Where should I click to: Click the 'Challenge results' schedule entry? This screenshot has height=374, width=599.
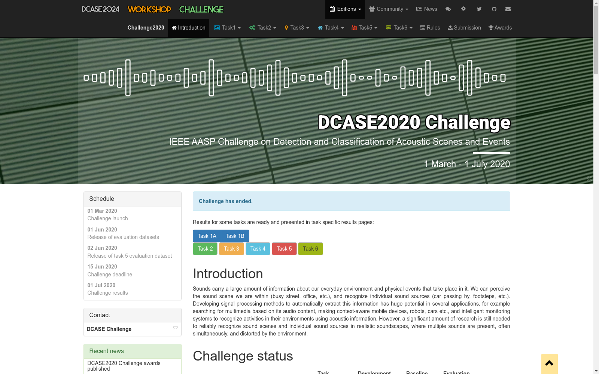point(108,293)
